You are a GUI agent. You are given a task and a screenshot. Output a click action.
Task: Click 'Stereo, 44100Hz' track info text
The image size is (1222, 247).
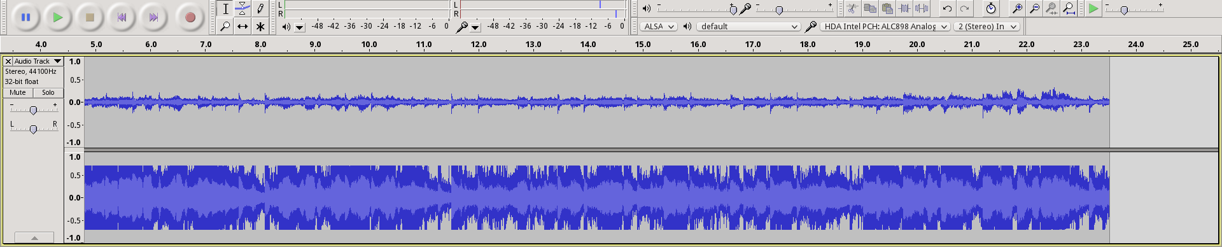point(31,71)
